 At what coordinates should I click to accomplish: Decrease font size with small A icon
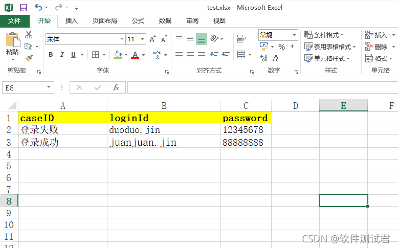164,39
